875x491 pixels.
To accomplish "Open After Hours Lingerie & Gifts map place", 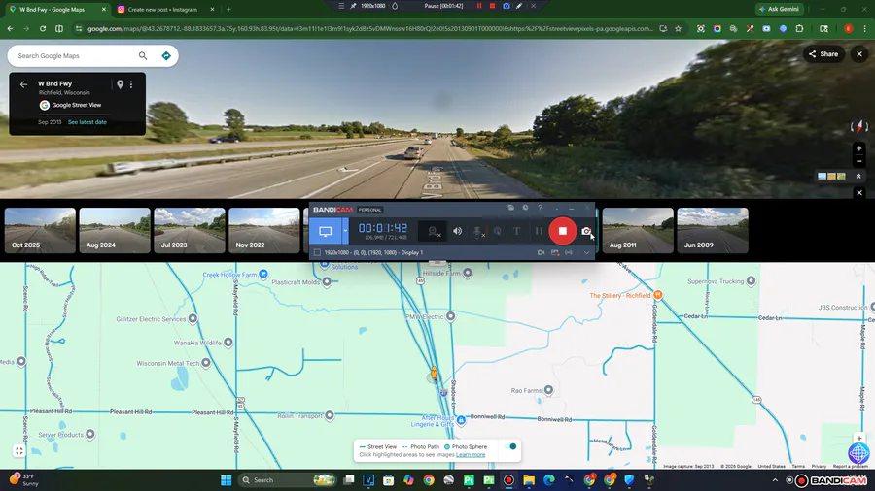I will 461,420.
